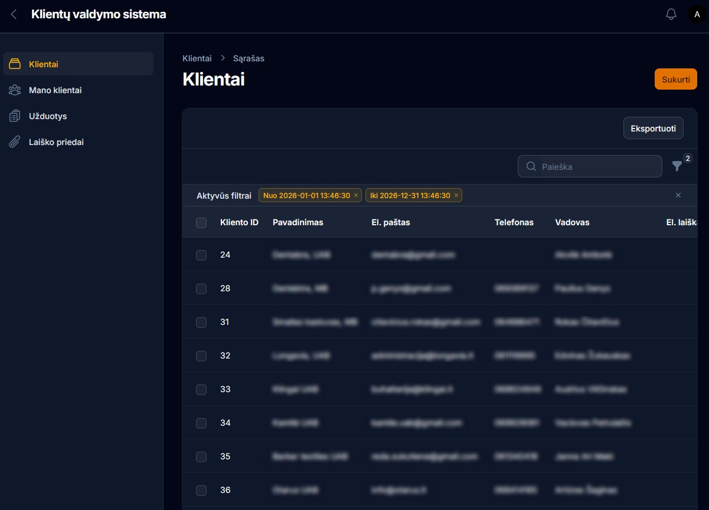Remove the 'Iki 2026-12-31' filter tag
Viewport: 709px width, 510px height.
456,196
